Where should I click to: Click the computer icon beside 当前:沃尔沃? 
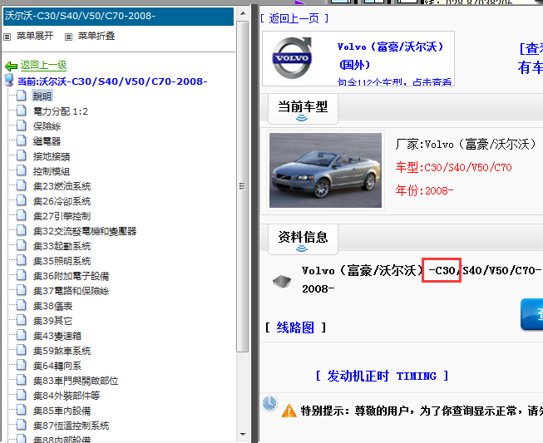[9, 80]
